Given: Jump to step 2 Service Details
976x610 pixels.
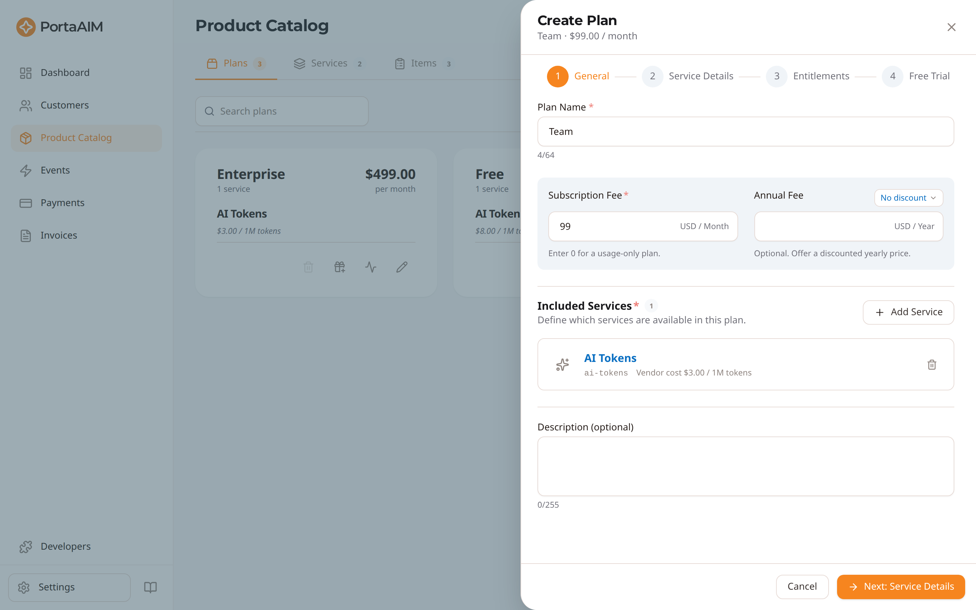Looking at the screenshot, I should pos(687,76).
